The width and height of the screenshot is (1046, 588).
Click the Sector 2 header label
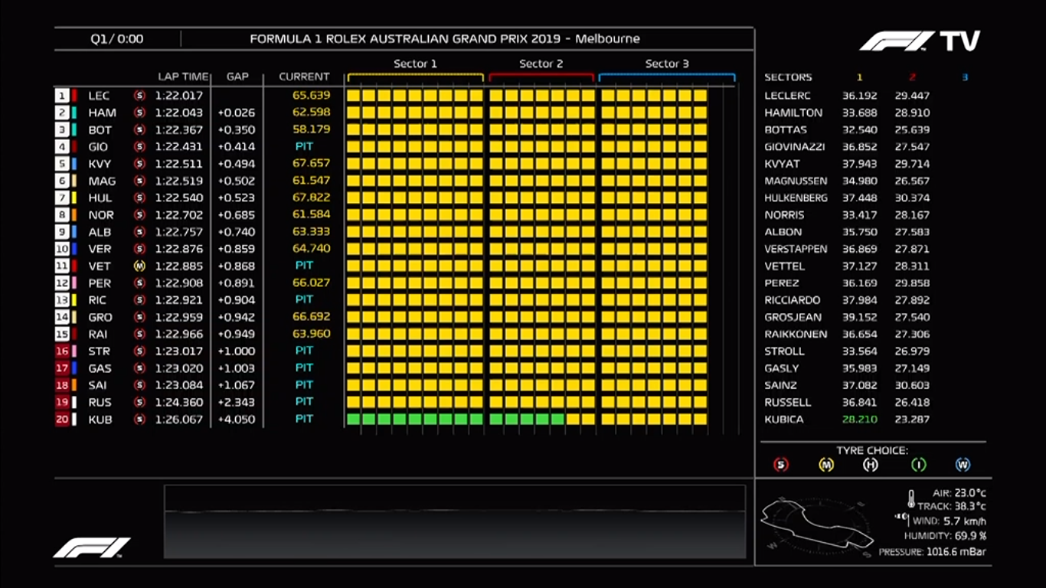541,64
